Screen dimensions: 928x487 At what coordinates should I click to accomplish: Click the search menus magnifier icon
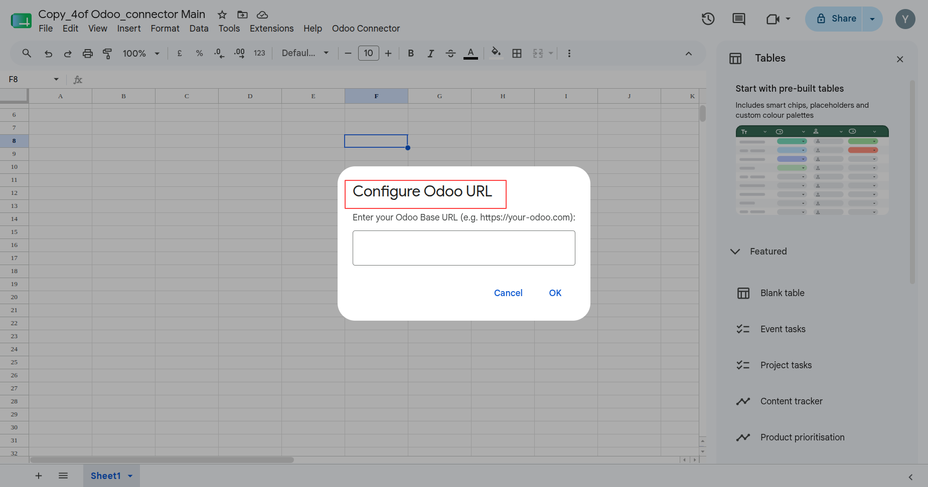pyautogui.click(x=27, y=53)
